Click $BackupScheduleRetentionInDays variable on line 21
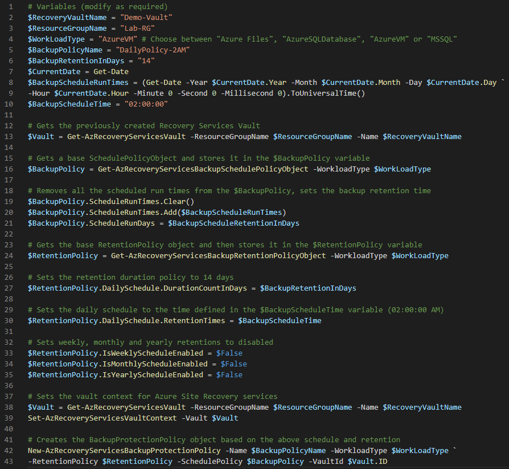Viewport: 509px width, 469px height. pos(234,223)
